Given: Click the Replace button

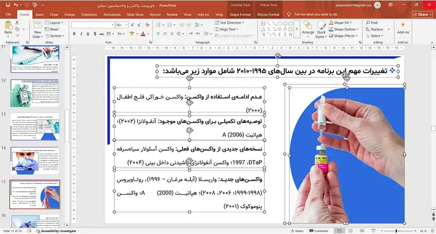Looking at the screenshot, I should click(374, 29).
